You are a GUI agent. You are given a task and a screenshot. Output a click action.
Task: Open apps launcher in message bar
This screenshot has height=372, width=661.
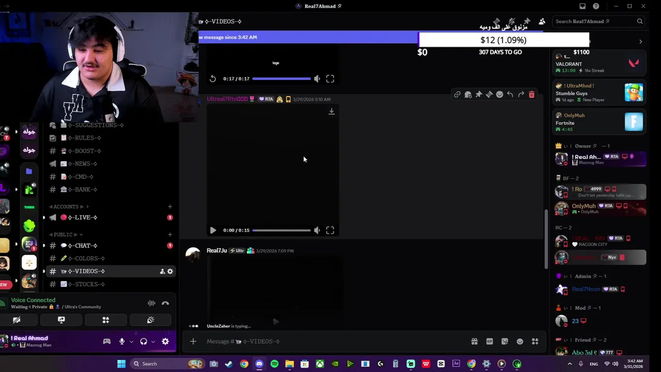535,342
